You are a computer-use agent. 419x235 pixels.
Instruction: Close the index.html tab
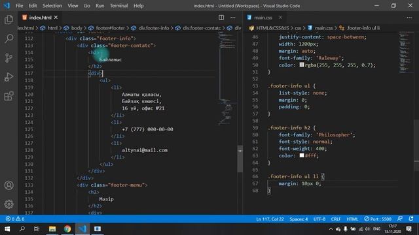pos(56,18)
